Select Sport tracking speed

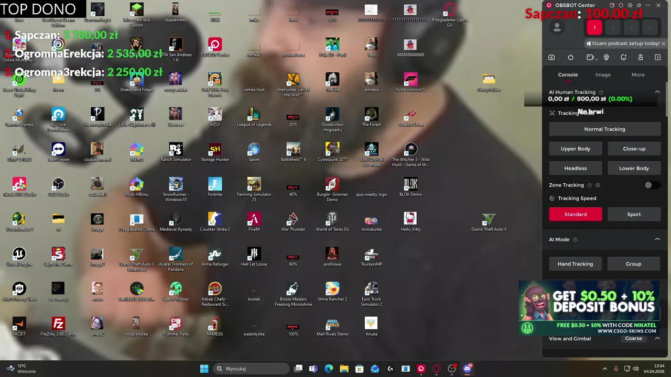tap(634, 214)
